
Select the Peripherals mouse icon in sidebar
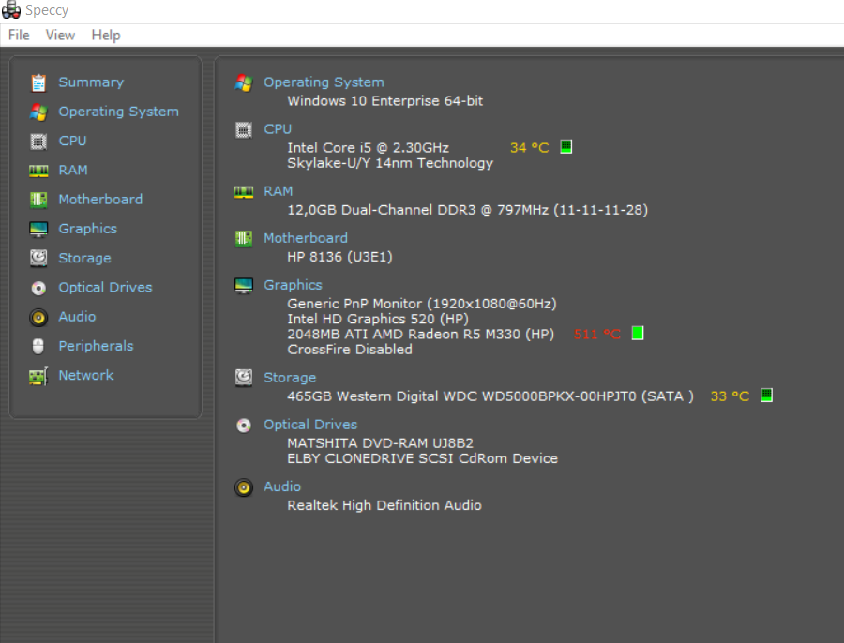(38, 347)
